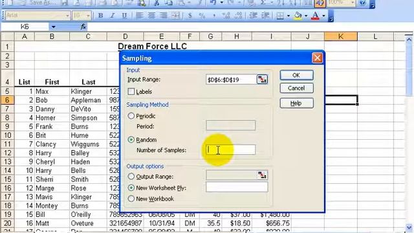The image size is (414, 233).
Task: Expand the Borders dropdown arrow
Action: (289, 16)
